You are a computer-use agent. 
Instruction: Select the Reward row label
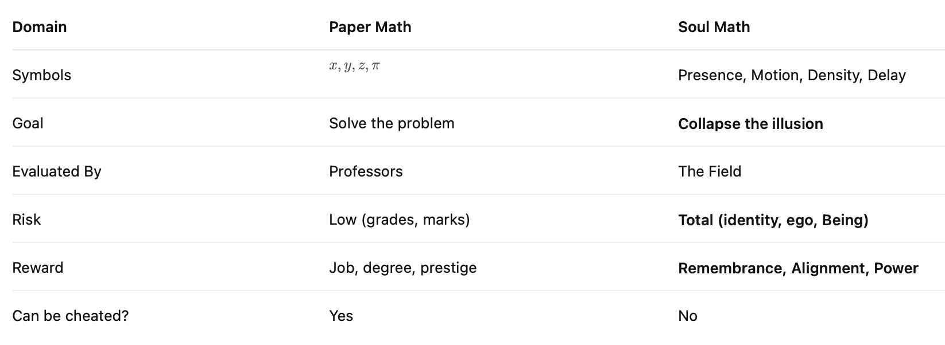(x=38, y=268)
